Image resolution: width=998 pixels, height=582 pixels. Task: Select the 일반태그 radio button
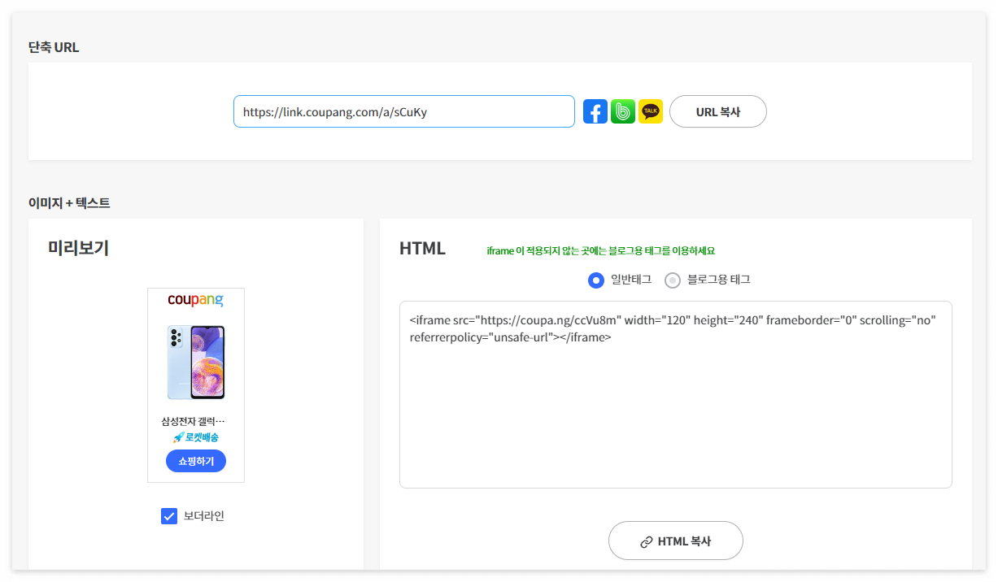coord(595,280)
